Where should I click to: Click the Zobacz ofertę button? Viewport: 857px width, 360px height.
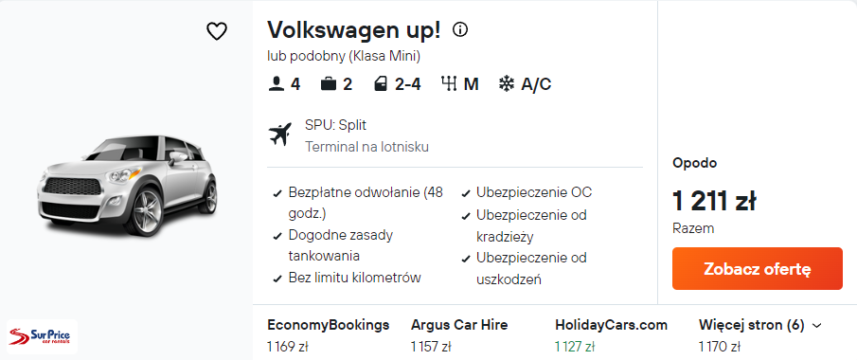pos(758,269)
